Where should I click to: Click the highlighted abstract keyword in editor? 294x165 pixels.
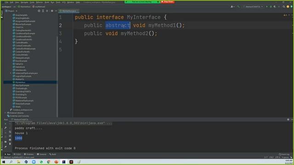(118, 25)
